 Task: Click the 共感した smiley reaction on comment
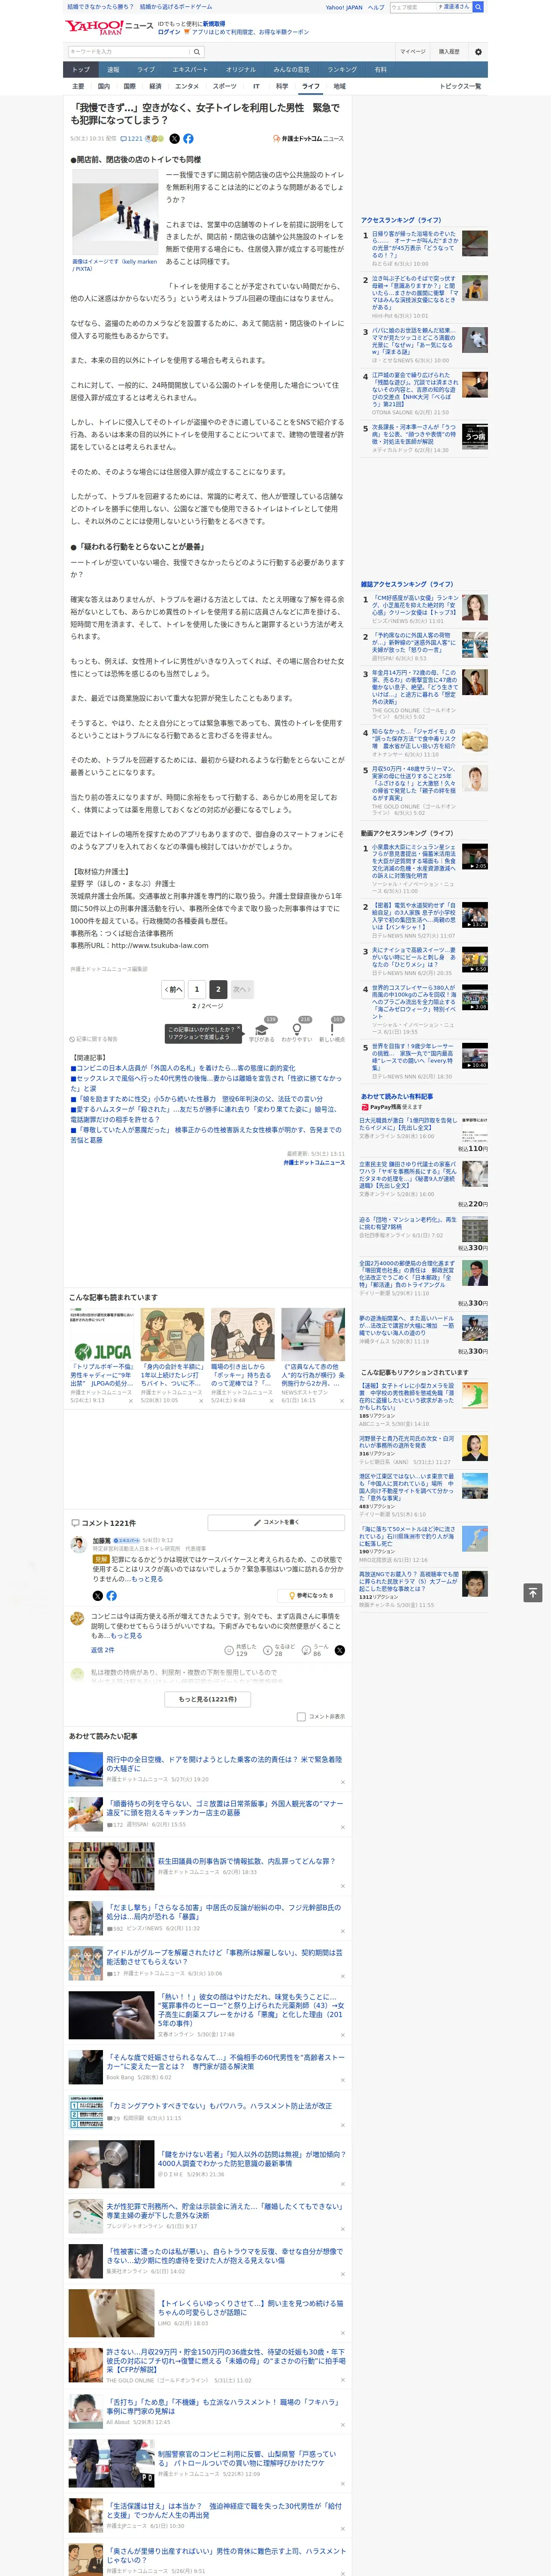(241, 1650)
